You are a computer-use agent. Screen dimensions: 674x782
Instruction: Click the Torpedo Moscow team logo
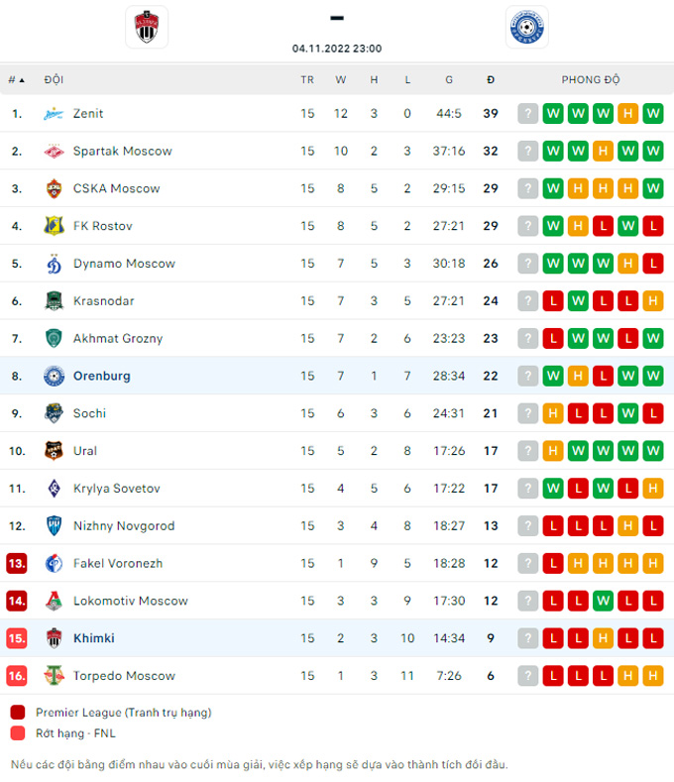54,676
